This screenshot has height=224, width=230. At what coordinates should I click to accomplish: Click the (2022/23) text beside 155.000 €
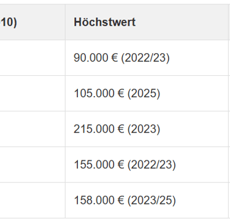(151, 165)
